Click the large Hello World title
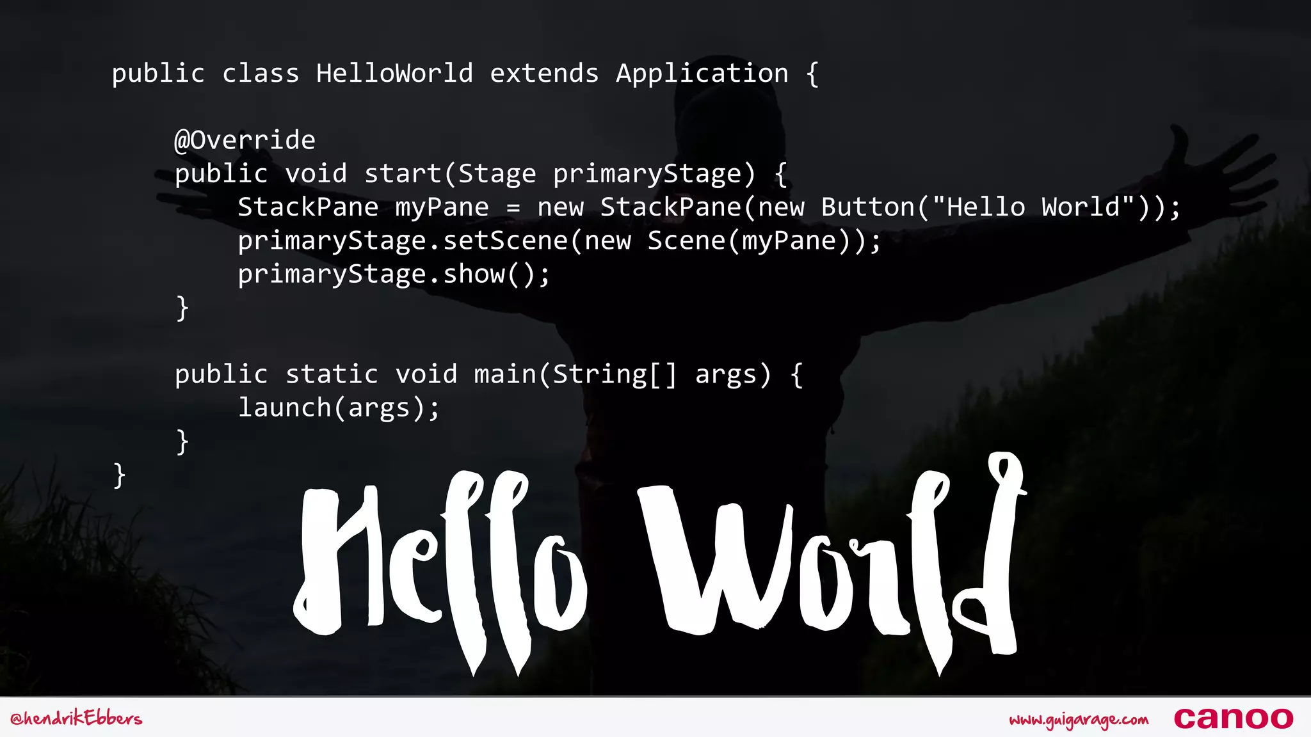This screenshot has height=737, width=1311. [661, 564]
